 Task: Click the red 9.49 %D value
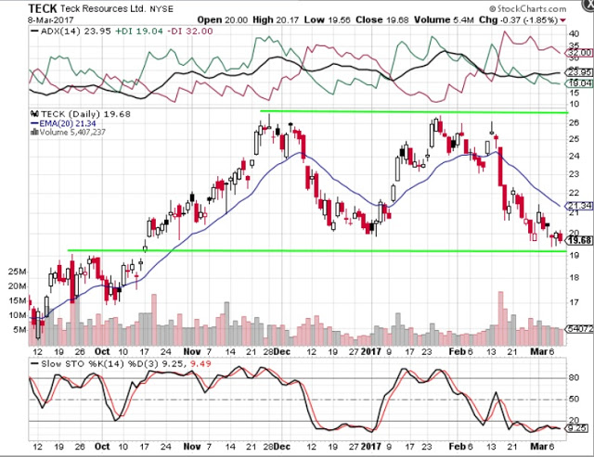pos(200,364)
